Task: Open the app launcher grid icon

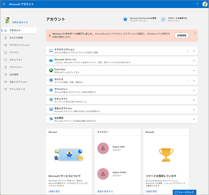Action: pyautogui.click(x=4, y=4)
